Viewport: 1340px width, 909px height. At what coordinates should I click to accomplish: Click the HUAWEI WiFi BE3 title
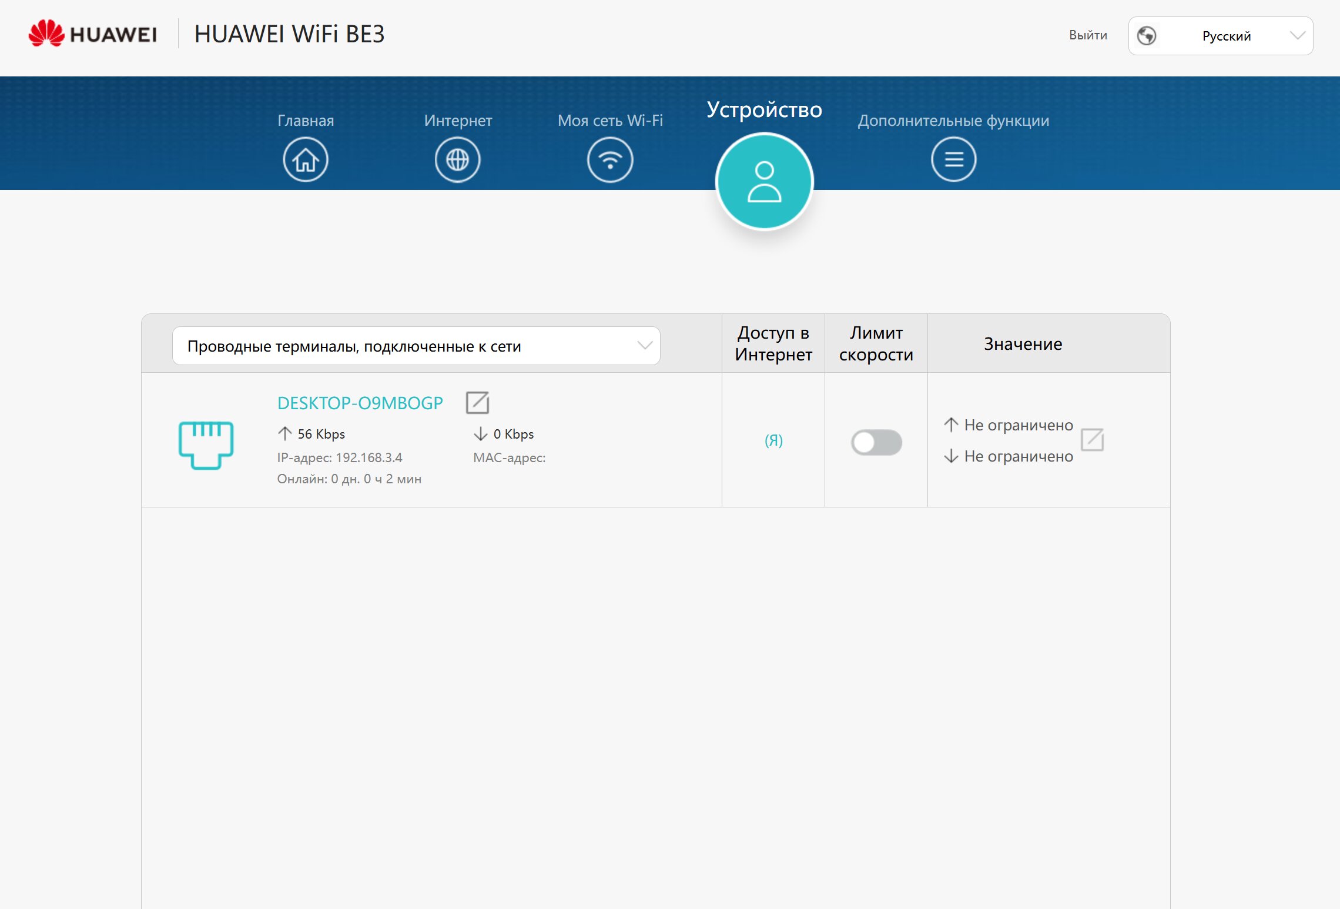(289, 34)
